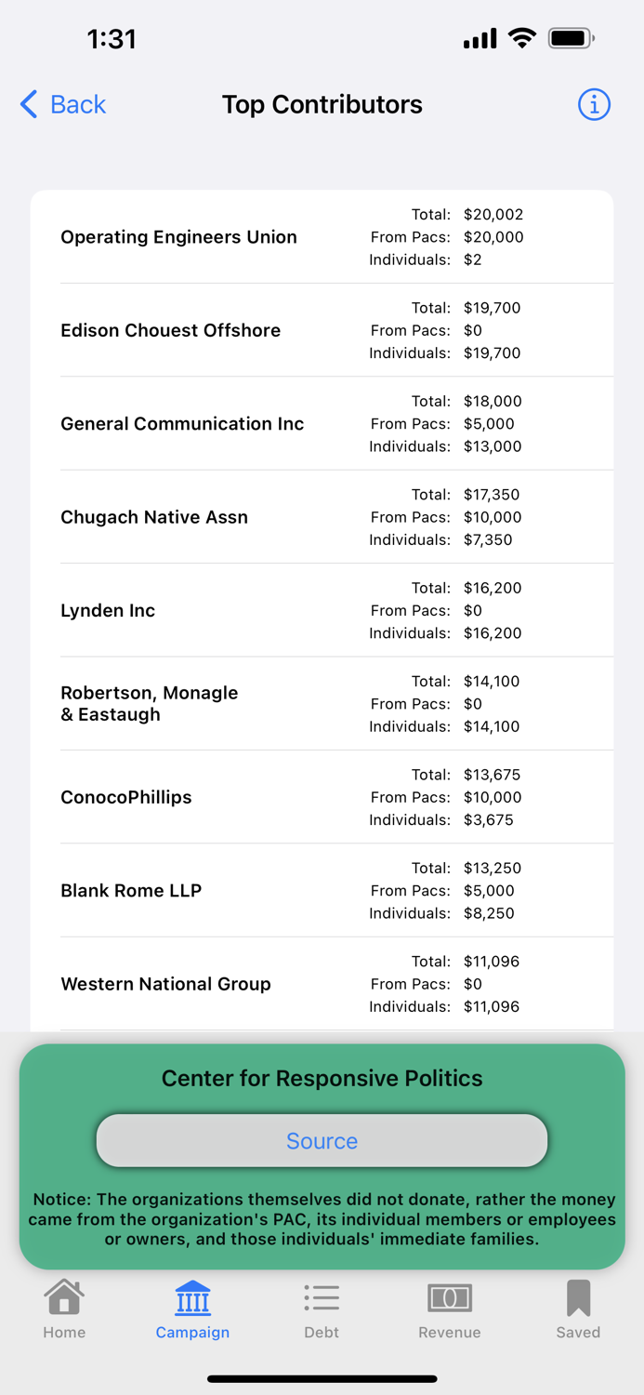644x1395 pixels.
Task: Tap General Communication Inc entry
Action: (182, 424)
